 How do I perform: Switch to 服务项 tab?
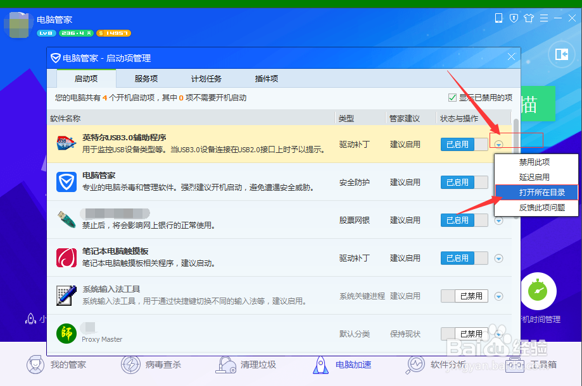tap(146, 78)
